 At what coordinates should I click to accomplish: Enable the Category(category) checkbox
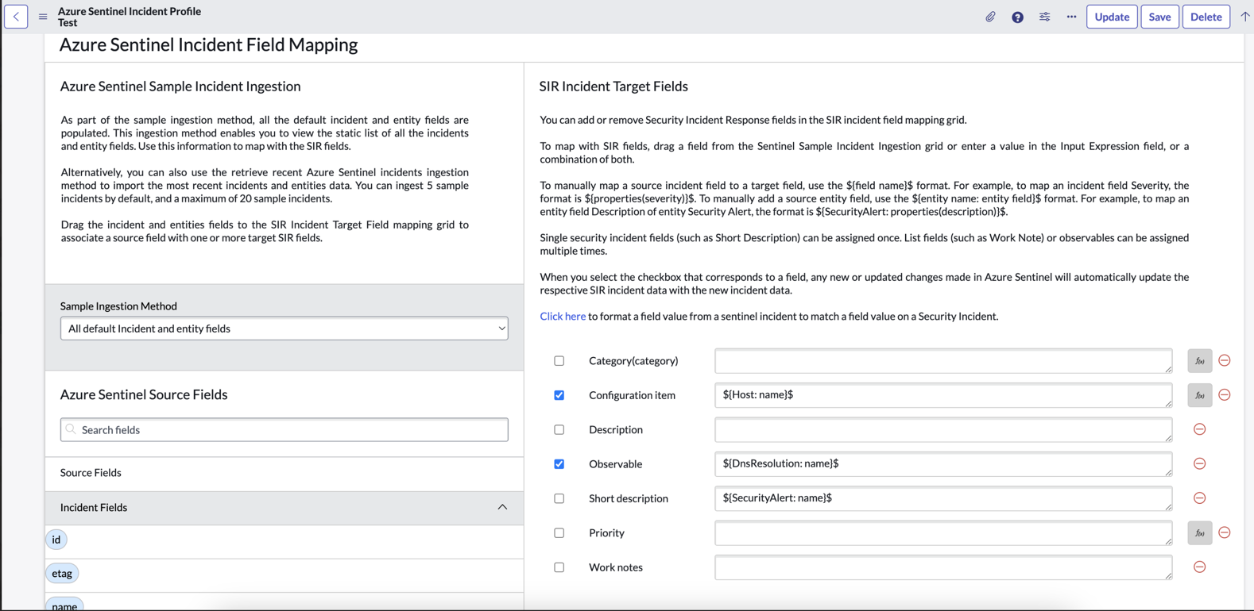(559, 361)
